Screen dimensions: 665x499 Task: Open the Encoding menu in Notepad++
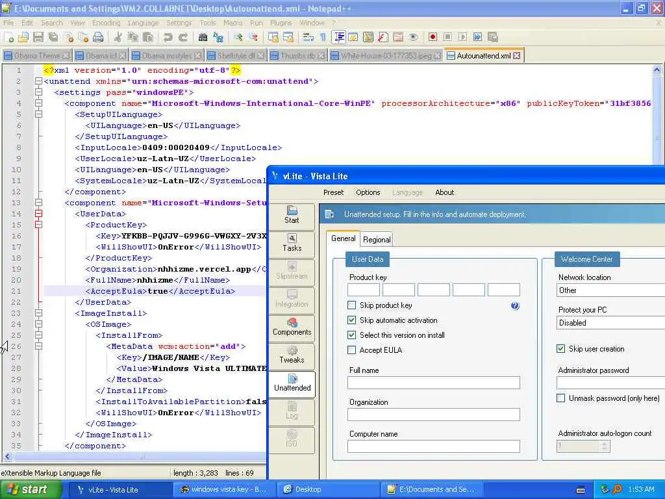(106, 23)
